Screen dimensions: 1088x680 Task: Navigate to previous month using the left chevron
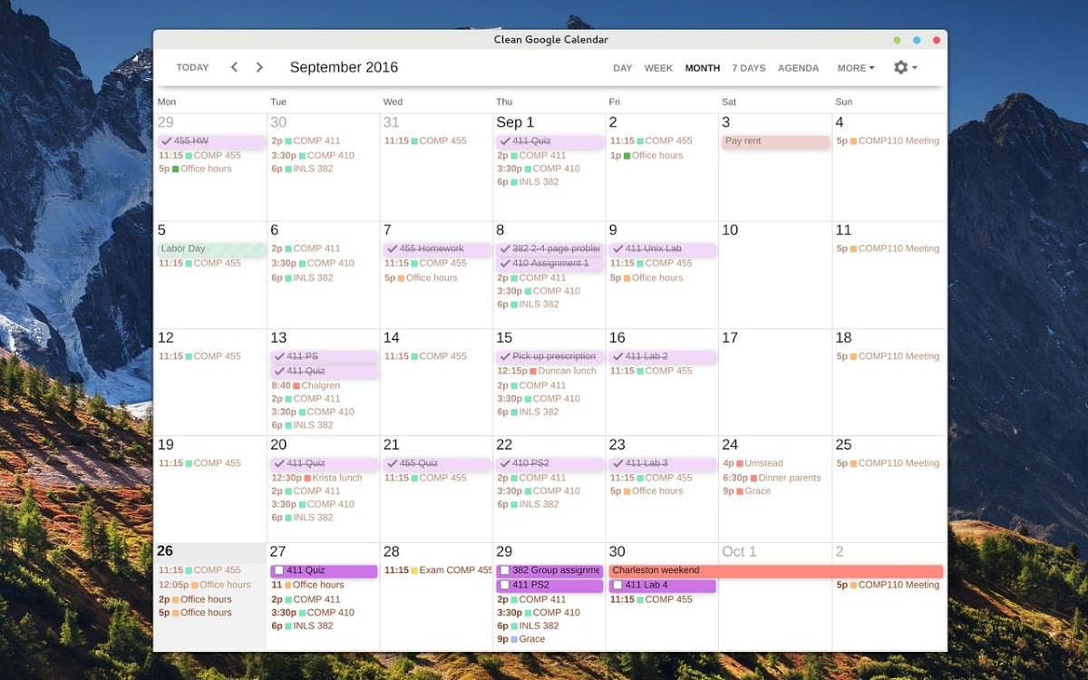(234, 67)
